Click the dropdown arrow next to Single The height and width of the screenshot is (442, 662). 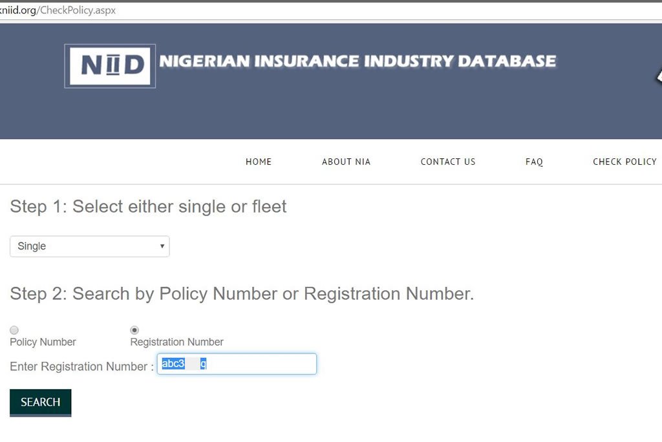[162, 246]
